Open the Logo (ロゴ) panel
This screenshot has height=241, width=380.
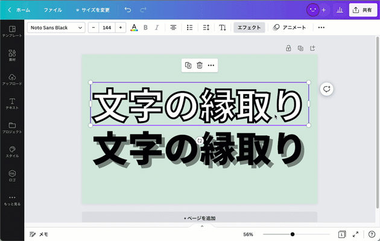pyautogui.click(x=12, y=176)
